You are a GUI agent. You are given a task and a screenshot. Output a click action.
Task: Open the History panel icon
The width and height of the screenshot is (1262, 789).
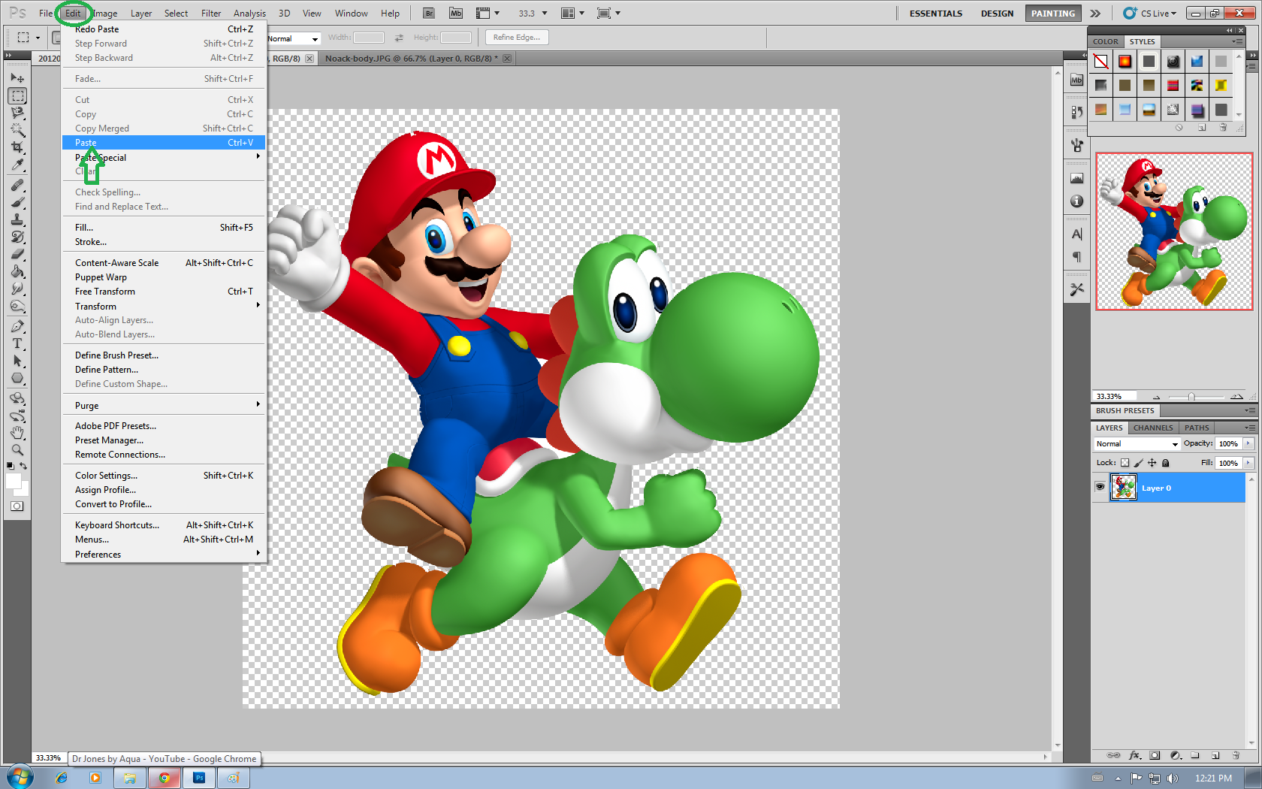(x=1076, y=112)
